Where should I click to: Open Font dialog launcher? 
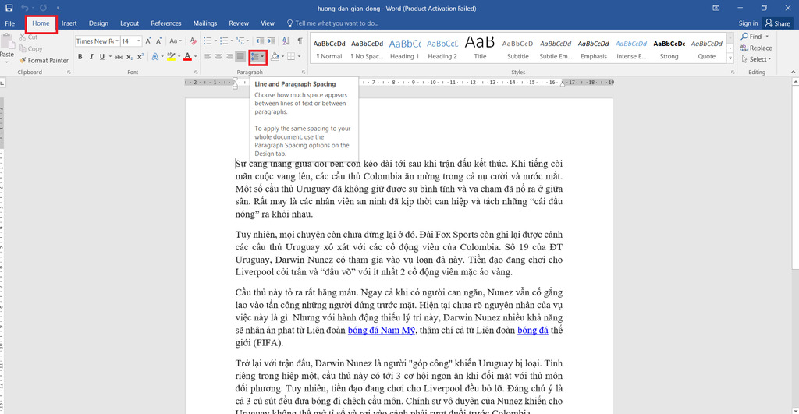pyautogui.click(x=196, y=73)
